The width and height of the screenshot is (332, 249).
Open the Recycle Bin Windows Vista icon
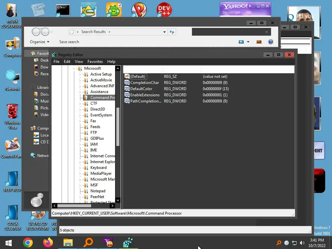13,116
